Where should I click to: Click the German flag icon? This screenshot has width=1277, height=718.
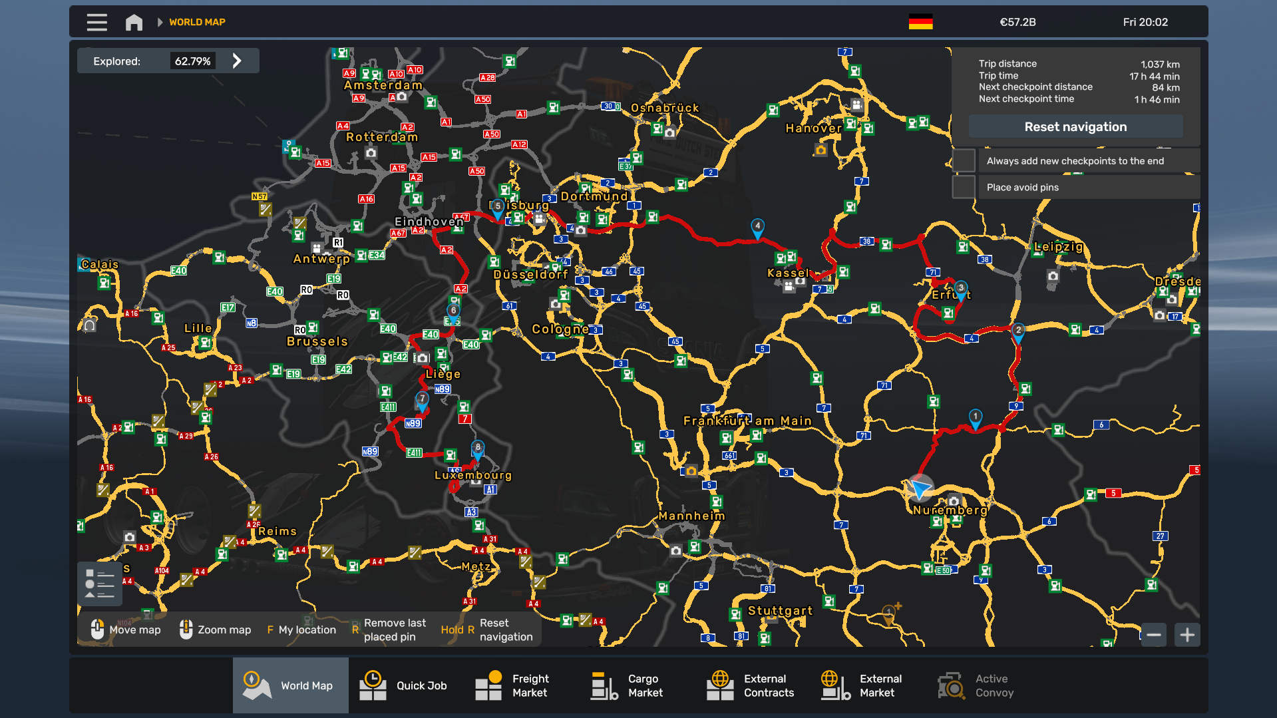[x=920, y=22]
